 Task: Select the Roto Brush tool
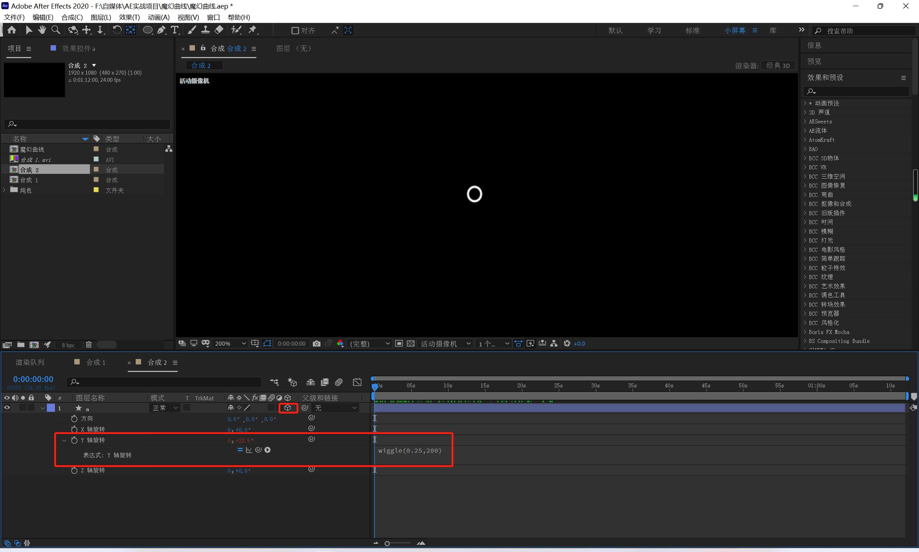point(236,30)
